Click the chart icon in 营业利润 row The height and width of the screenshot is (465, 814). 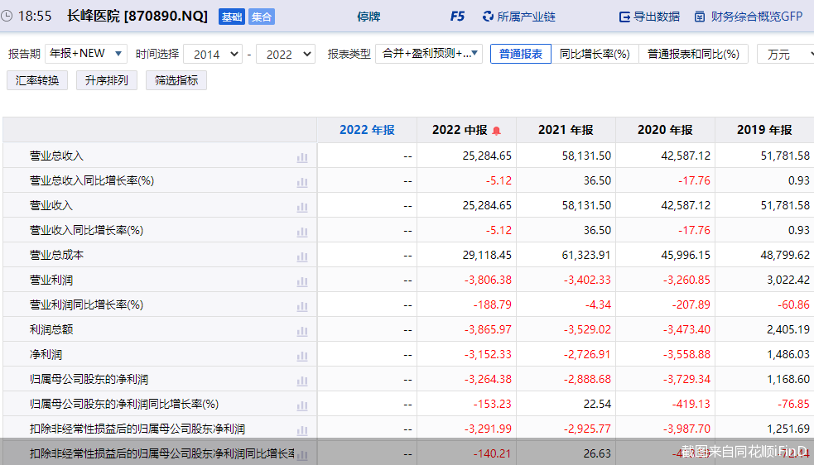(x=302, y=281)
